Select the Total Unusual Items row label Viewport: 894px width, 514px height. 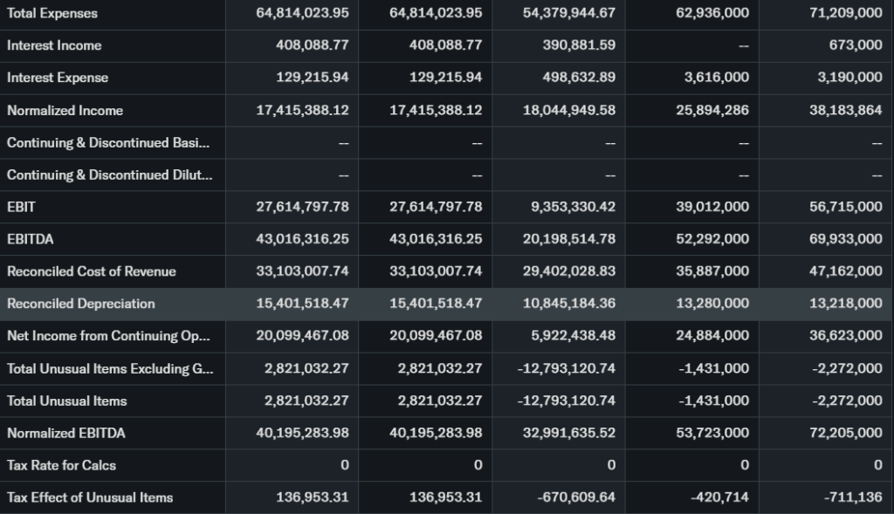pyautogui.click(x=66, y=401)
